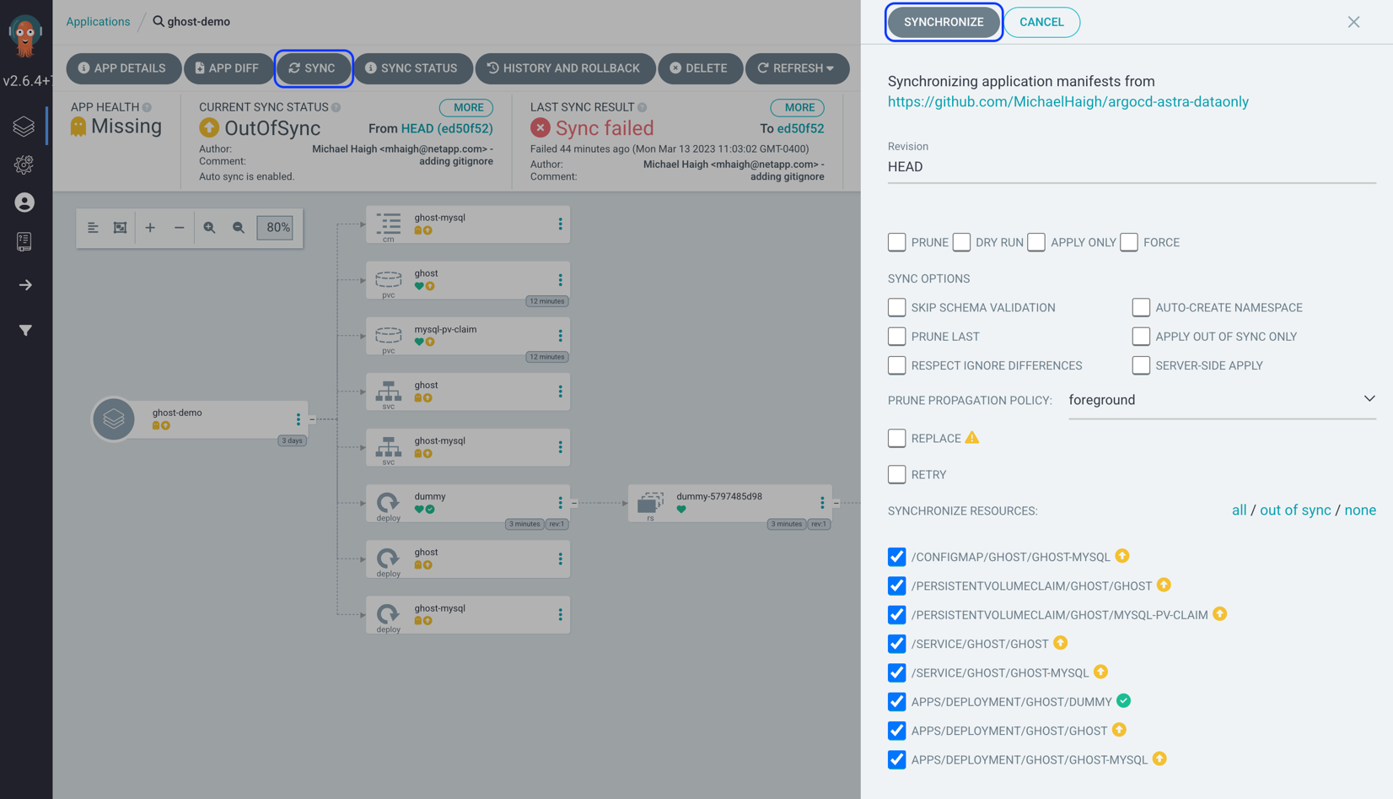Image resolution: width=1393 pixels, height=799 pixels.
Task: Open the ghost-mysql configmap kebab menu
Action: tap(560, 224)
